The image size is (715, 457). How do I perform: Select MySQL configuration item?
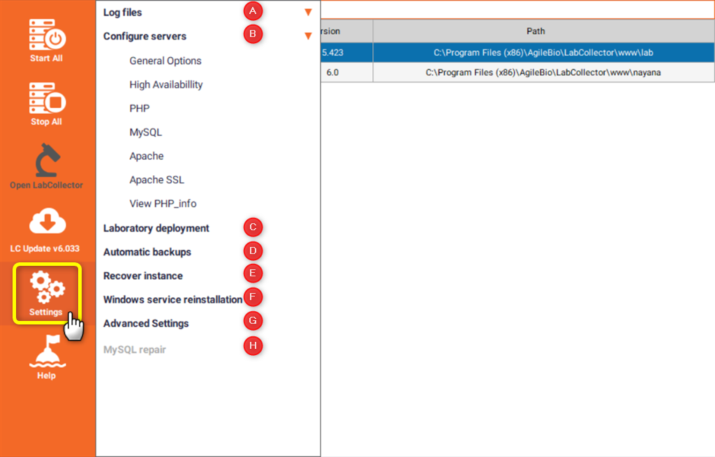click(x=145, y=132)
